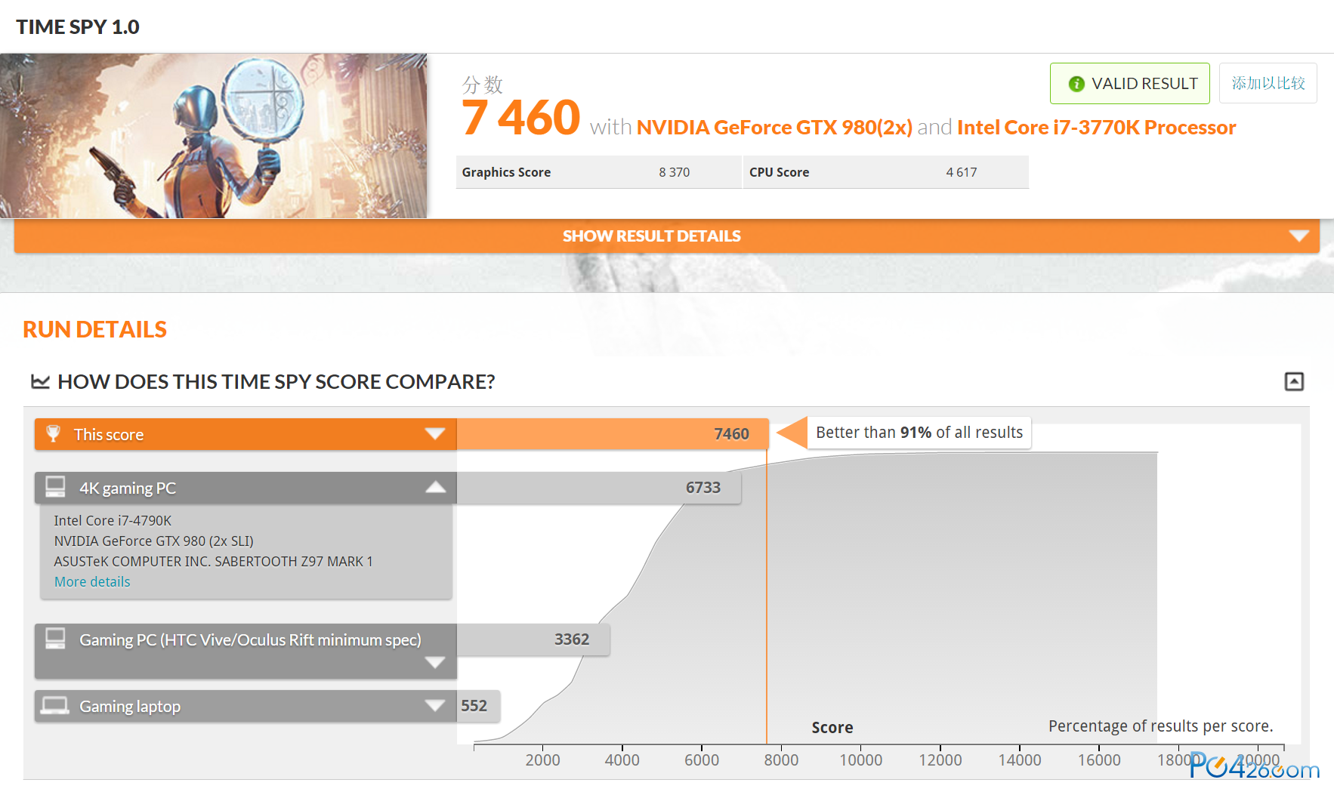Image resolution: width=1334 pixels, height=792 pixels.
Task: Expand the Gaming PC minimum spec row arrow
Action: click(x=435, y=663)
